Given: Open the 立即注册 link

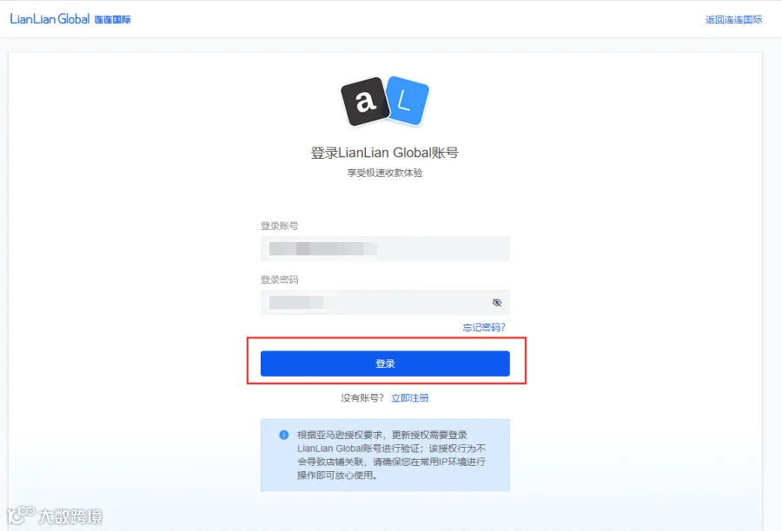Looking at the screenshot, I should (x=409, y=398).
